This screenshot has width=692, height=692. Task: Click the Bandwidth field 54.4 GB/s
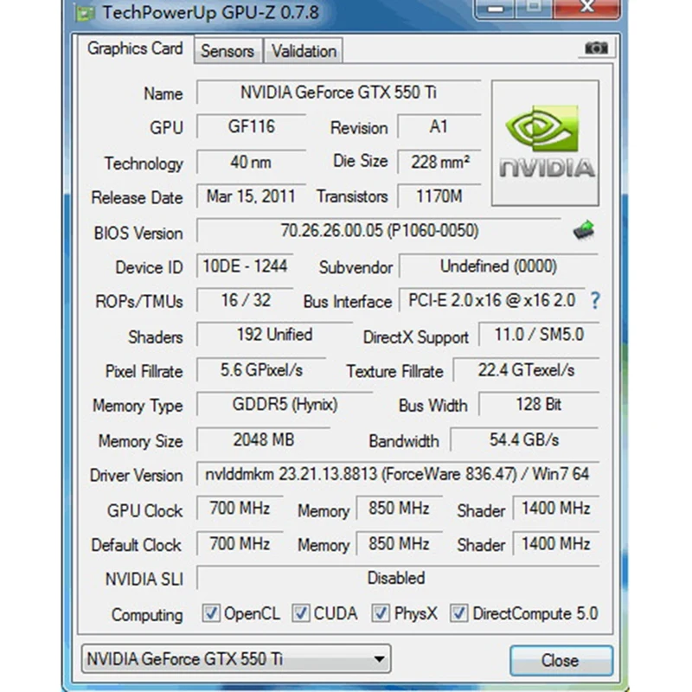point(524,439)
